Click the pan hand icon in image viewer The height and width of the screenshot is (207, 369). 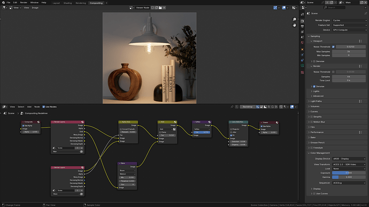(294, 25)
